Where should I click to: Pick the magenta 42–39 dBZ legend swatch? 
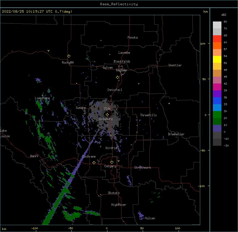point(217,87)
